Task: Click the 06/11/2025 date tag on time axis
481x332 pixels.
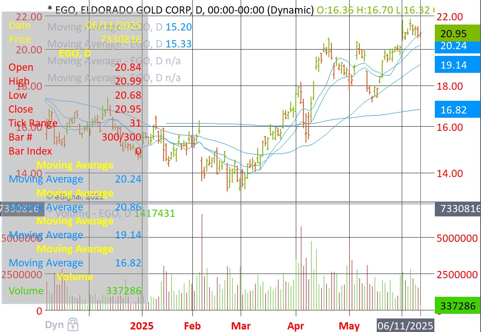Action: point(405,325)
